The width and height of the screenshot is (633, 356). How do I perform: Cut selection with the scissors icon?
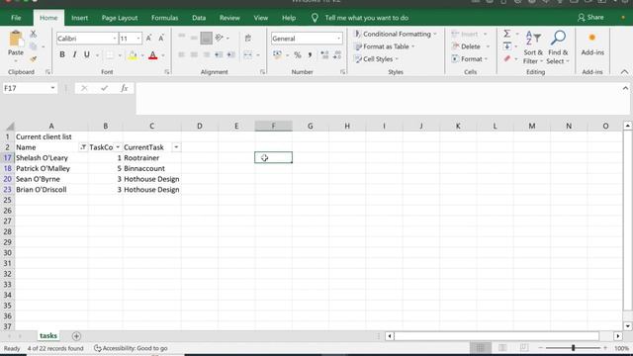click(x=34, y=34)
